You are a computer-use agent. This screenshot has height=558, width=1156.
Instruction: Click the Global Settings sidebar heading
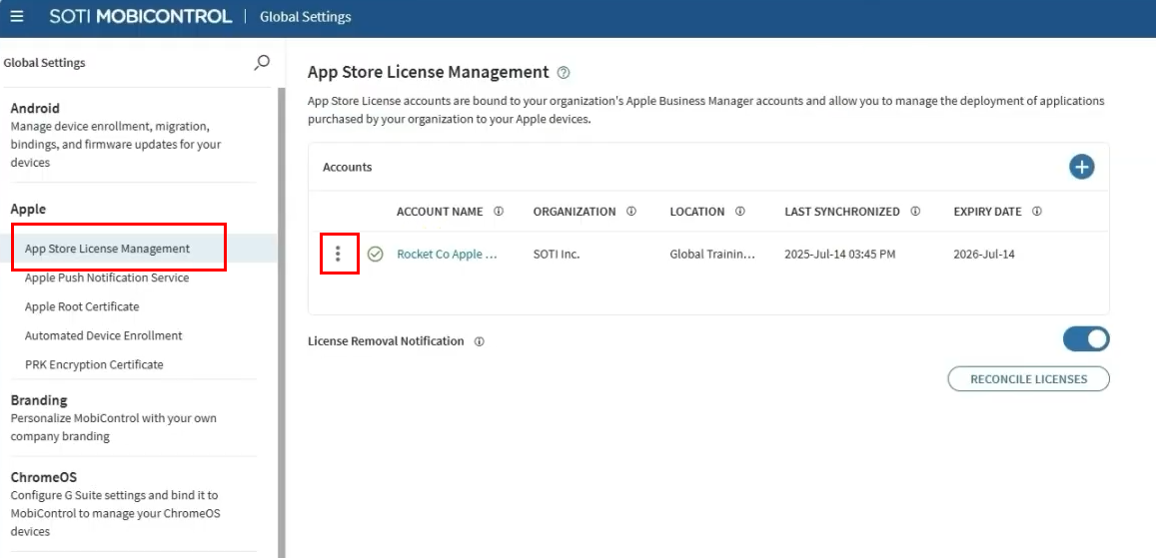tap(44, 63)
